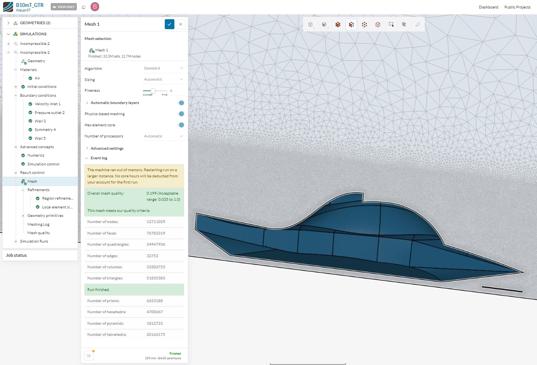
Task: Select the solid mesh surfaces cube icon
Action: pos(338,24)
